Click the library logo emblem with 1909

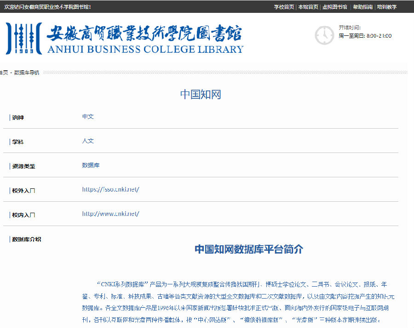tap(23, 39)
